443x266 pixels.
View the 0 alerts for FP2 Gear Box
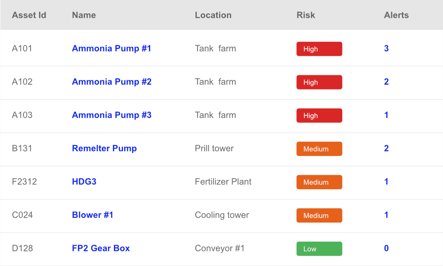[x=386, y=248]
